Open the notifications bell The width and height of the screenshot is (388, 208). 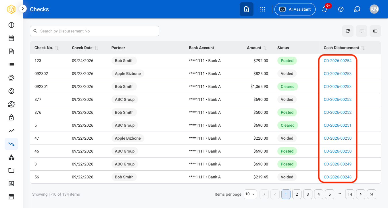(325, 9)
